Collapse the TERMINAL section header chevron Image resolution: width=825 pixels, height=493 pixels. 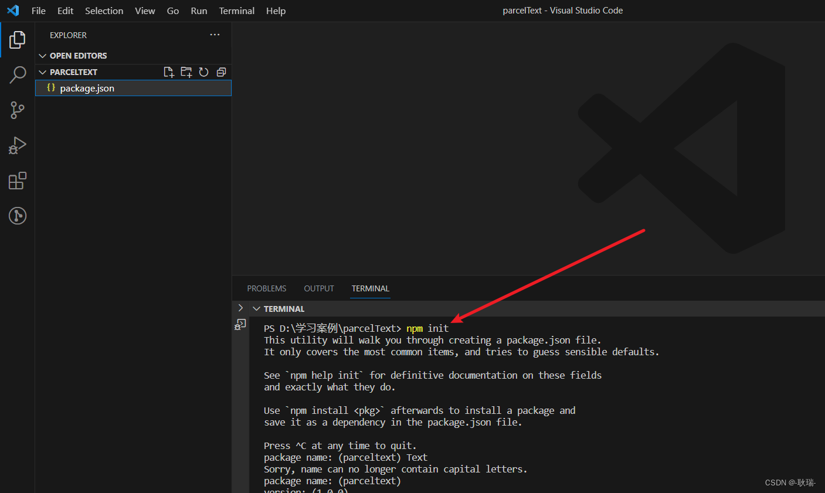(x=256, y=309)
